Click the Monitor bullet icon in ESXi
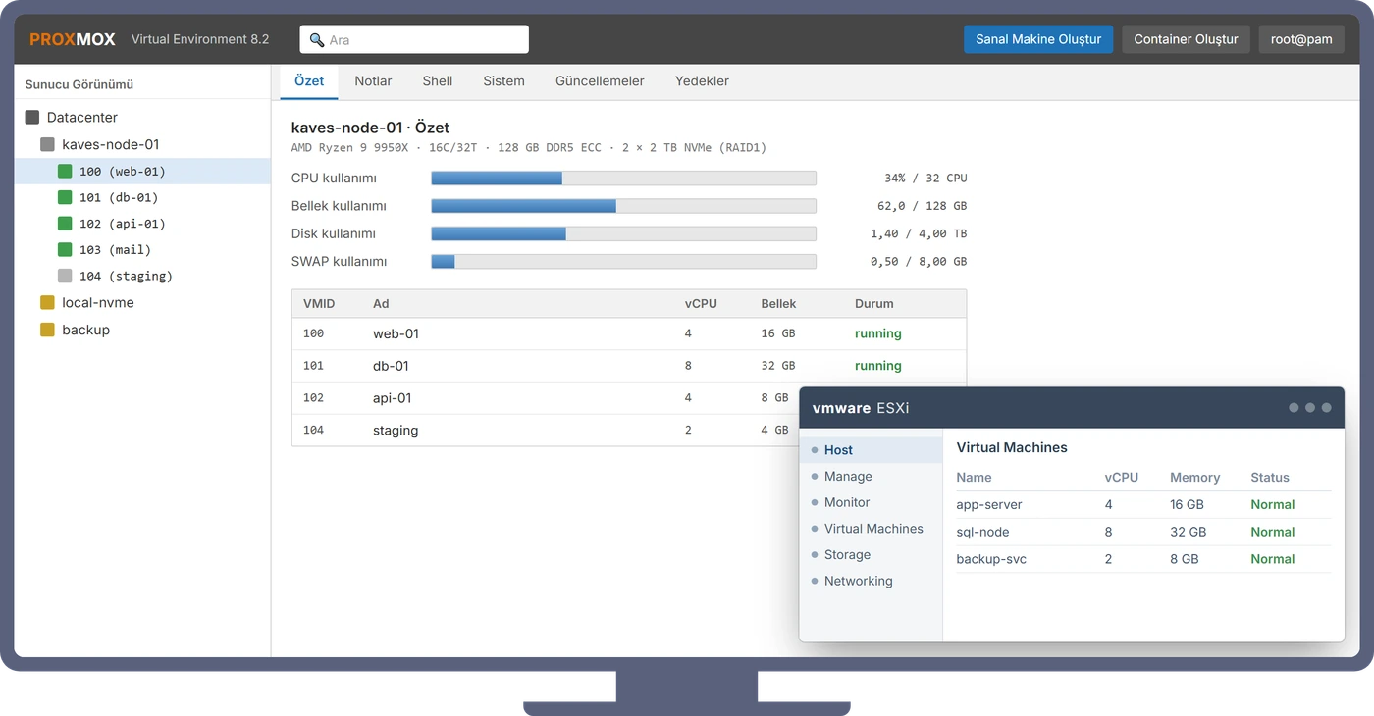This screenshot has width=1374, height=716. (x=815, y=502)
